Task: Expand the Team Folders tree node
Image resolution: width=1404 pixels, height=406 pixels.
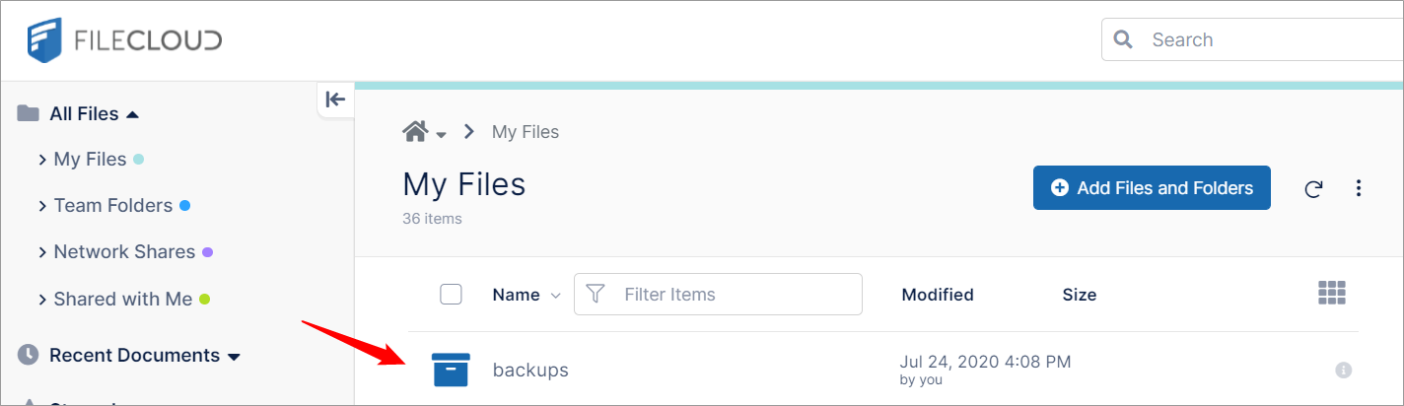Action: (x=42, y=206)
